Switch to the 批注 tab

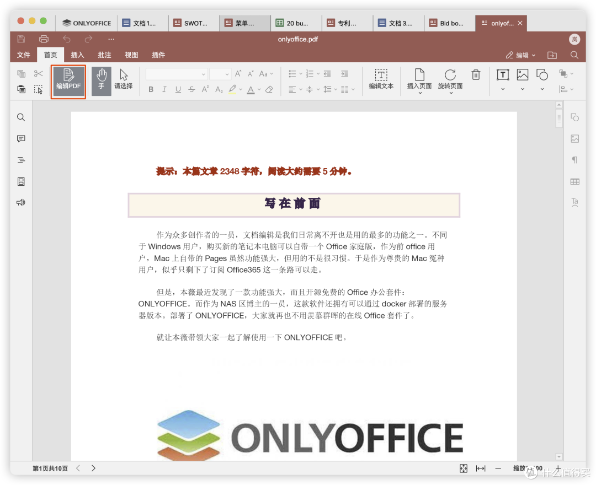click(104, 55)
